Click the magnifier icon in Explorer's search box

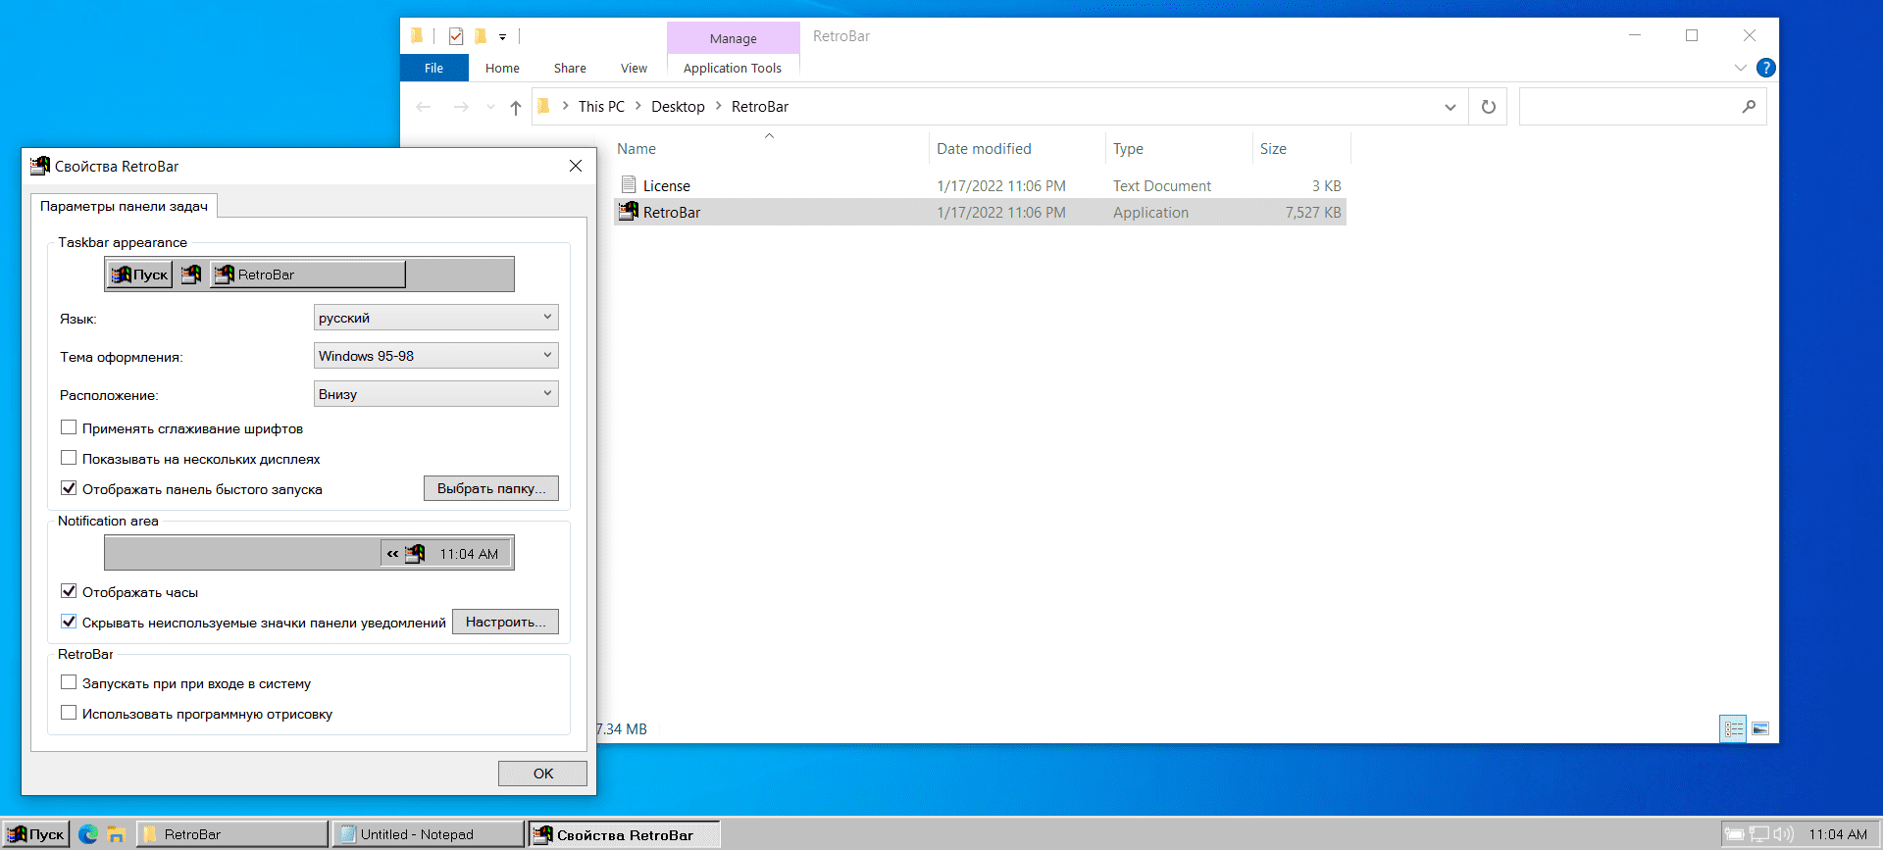click(x=1749, y=107)
